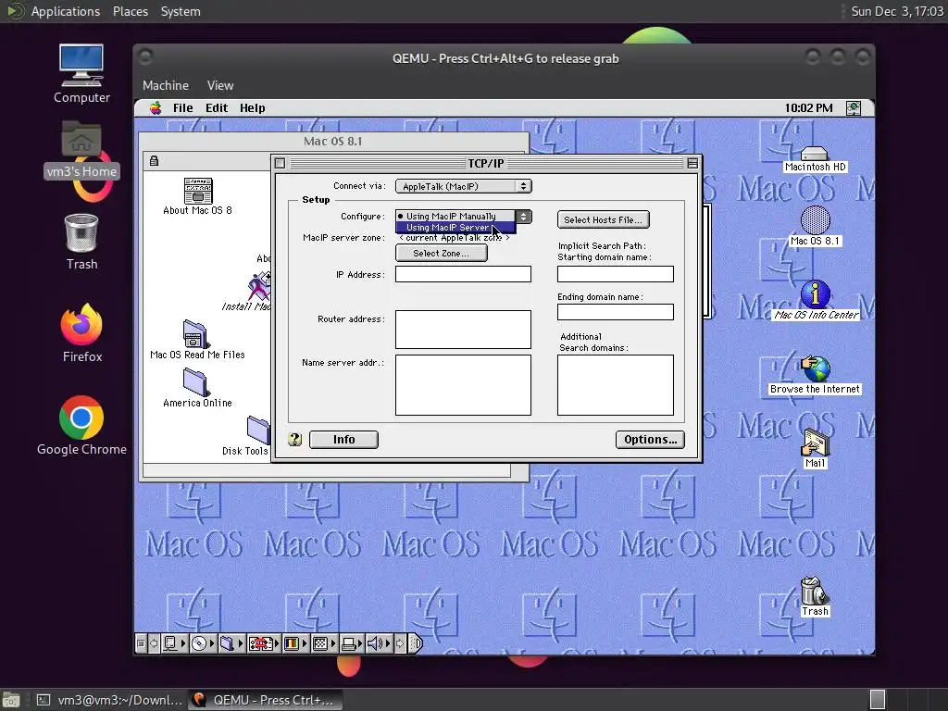Open the QEMU Machine menu
The height and width of the screenshot is (711, 948).
coord(166,85)
